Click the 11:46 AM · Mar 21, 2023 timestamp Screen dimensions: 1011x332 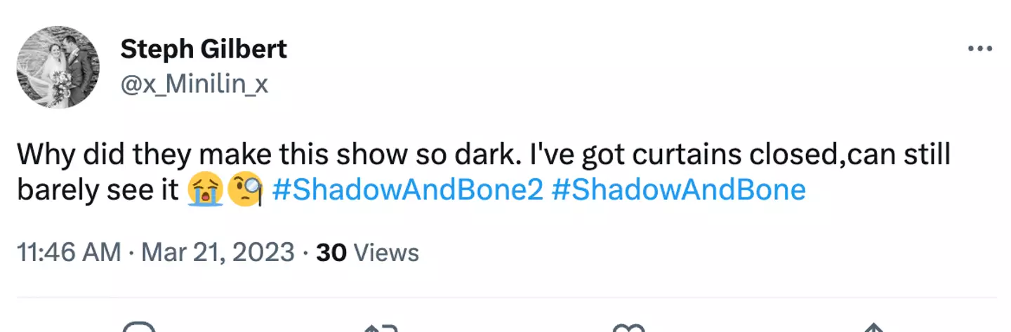154,252
